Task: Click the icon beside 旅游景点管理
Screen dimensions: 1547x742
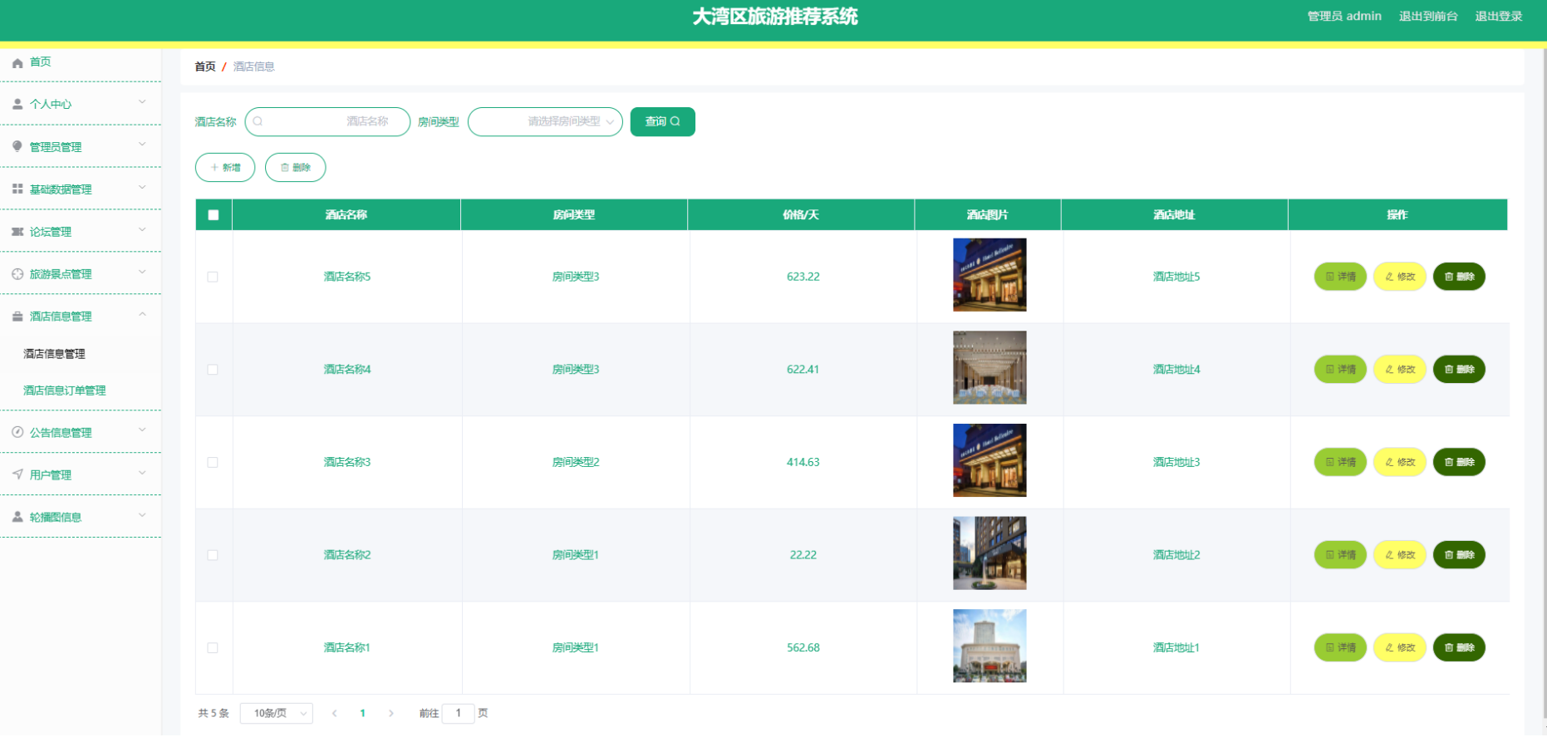Action: pos(17,273)
